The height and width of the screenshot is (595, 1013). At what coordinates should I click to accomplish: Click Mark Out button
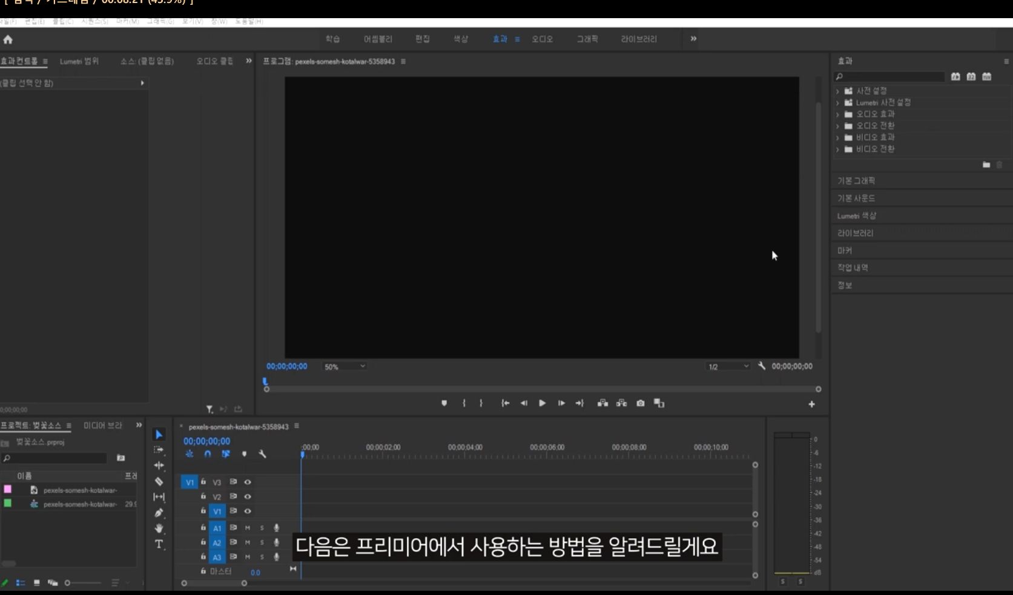point(481,403)
